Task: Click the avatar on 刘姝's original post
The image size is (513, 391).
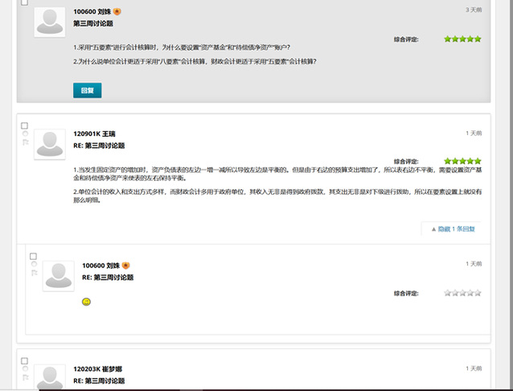Action: point(50,22)
